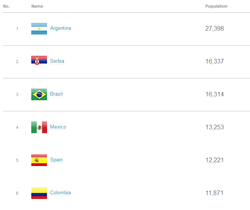Click Colombia's population value 11,871
Image resolution: width=250 pixels, height=210 pixels.
pos(214,193)
